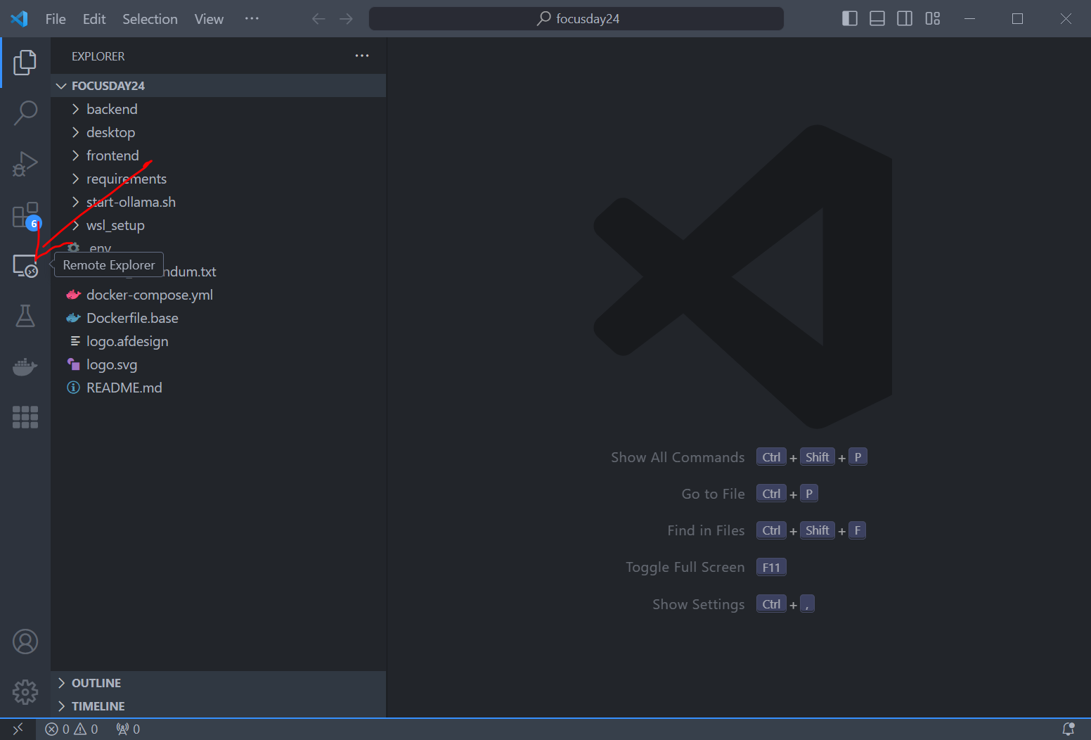Open the grid icon view in activity bar
The image size is (1091, 740).
click(x=25, y=417)
